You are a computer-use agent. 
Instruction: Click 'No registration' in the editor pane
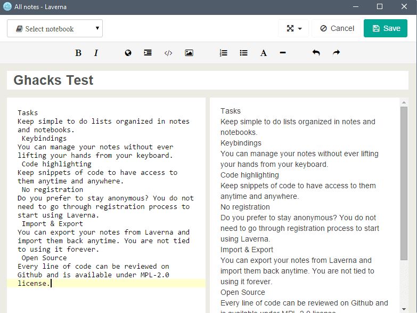[52, 189]
